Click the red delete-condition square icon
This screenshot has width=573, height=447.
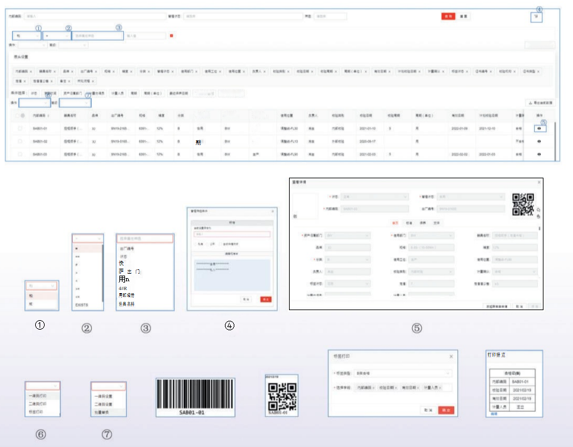pyautogui.click(x=172, y=35)
